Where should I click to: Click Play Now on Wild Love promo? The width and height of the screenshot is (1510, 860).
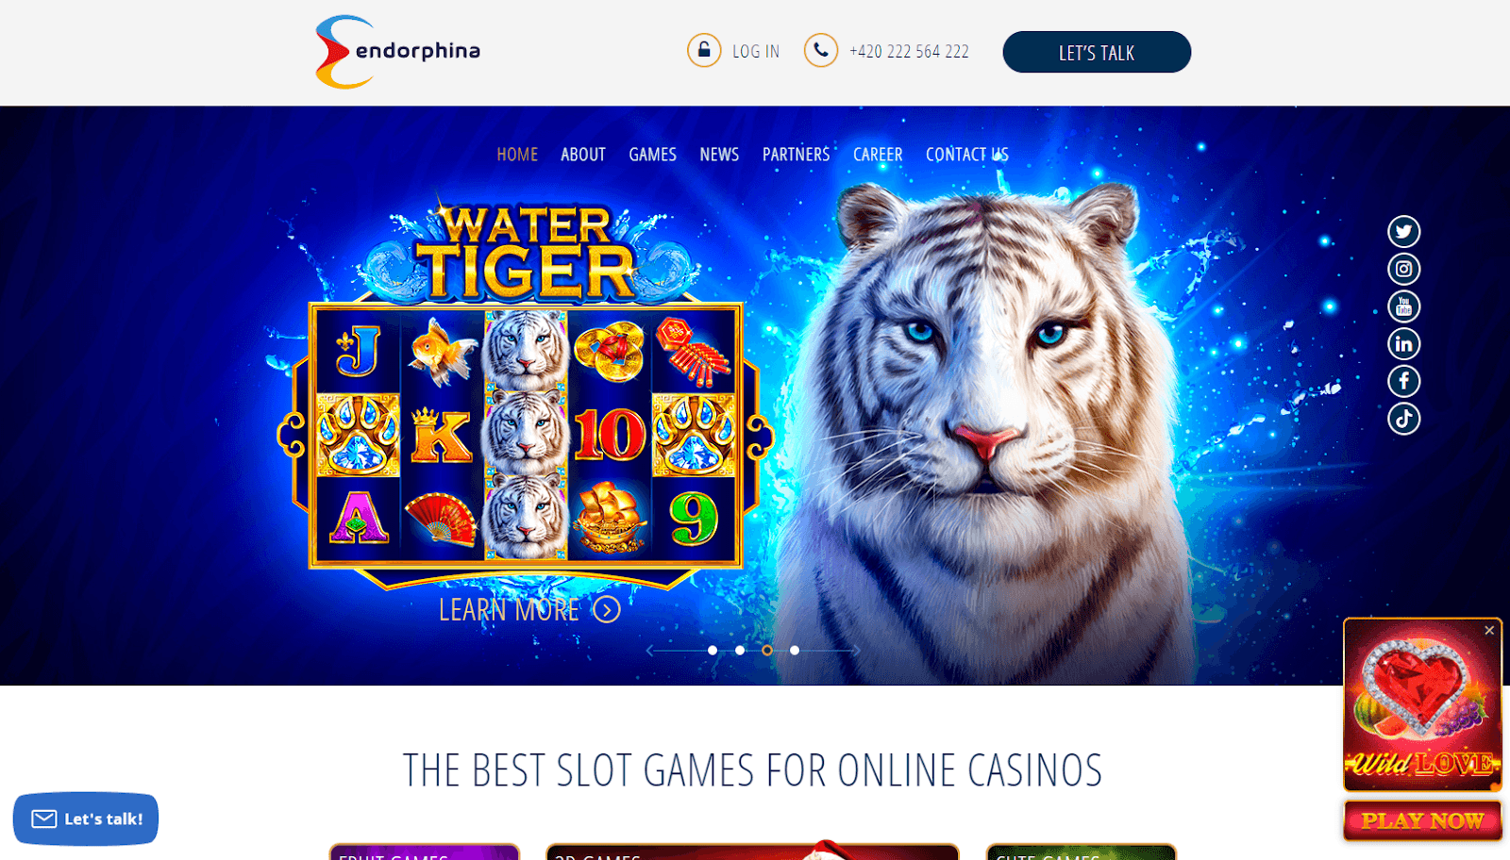tap(1422, 820)
